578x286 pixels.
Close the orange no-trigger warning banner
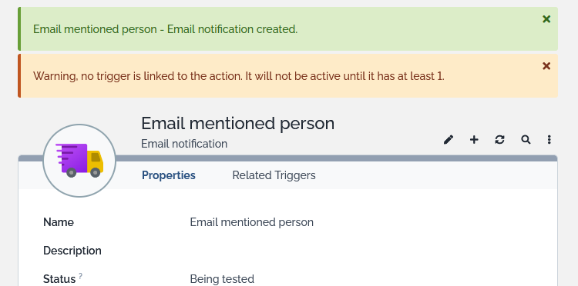(546, 66)
